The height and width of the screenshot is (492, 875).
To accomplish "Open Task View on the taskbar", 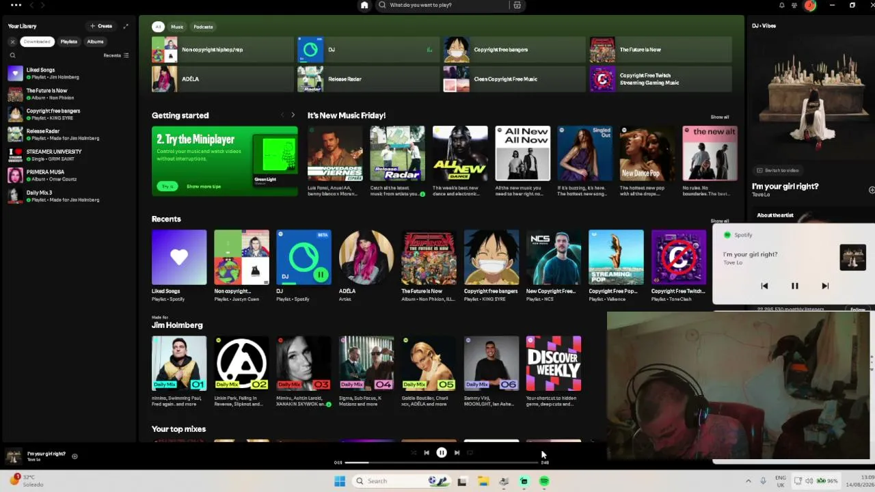I will [462, 481].
